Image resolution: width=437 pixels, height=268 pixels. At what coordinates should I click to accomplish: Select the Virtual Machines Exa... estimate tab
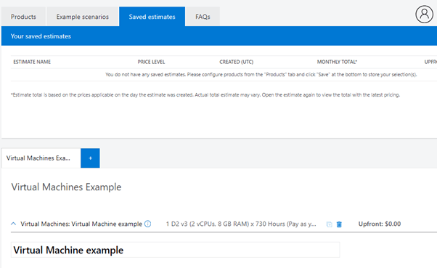coord(41,158)
